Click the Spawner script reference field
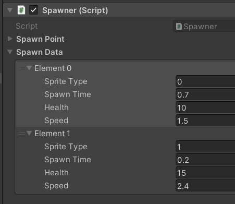Image resolution: width=235 pixels, height=204 pixels. coord(204,26)
